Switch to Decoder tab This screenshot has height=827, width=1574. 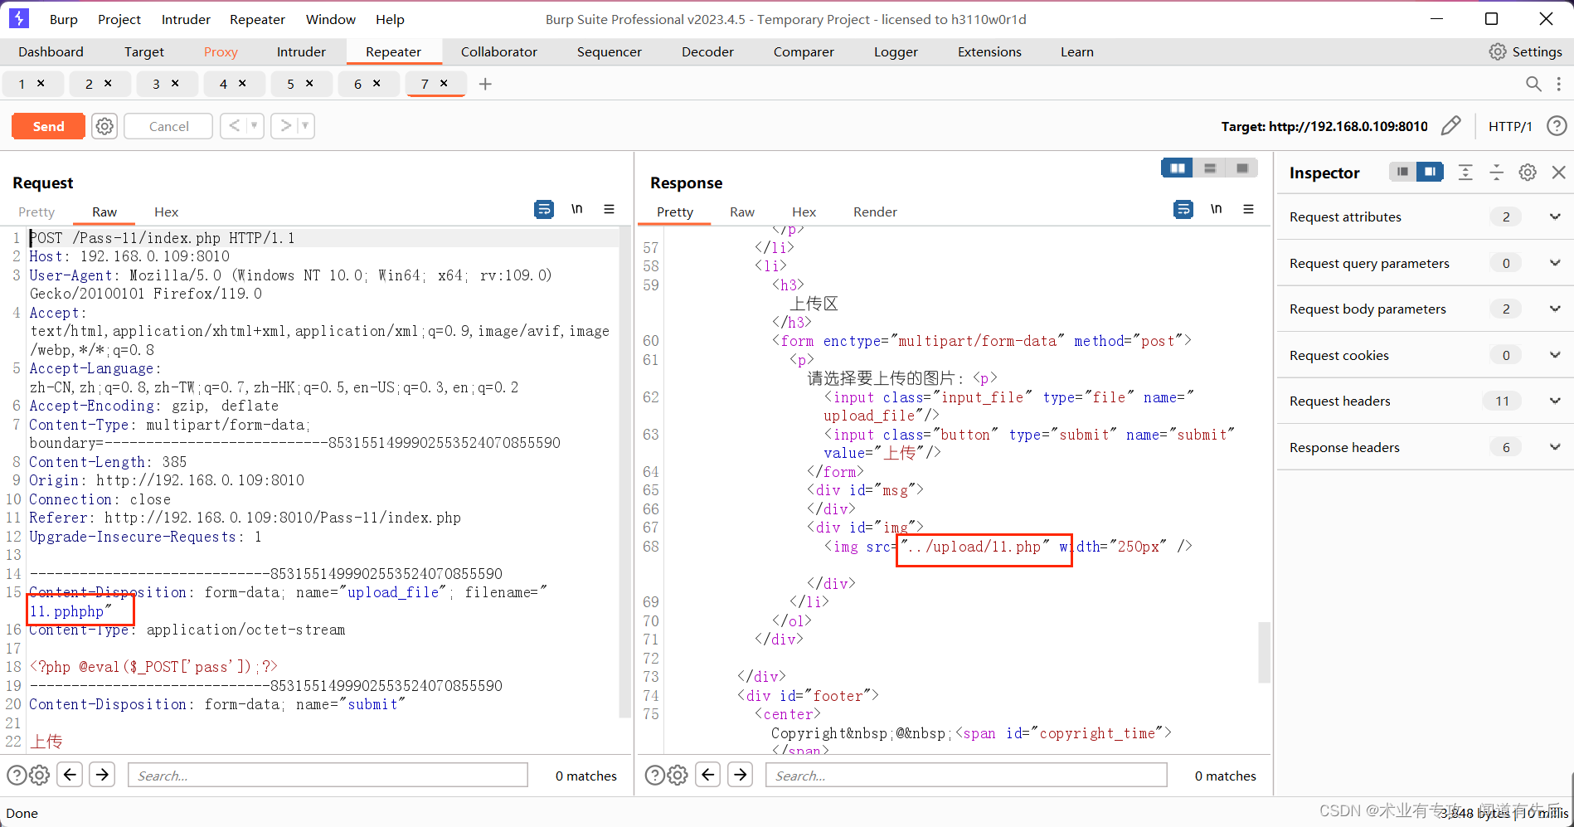click(x=707, y=51)
